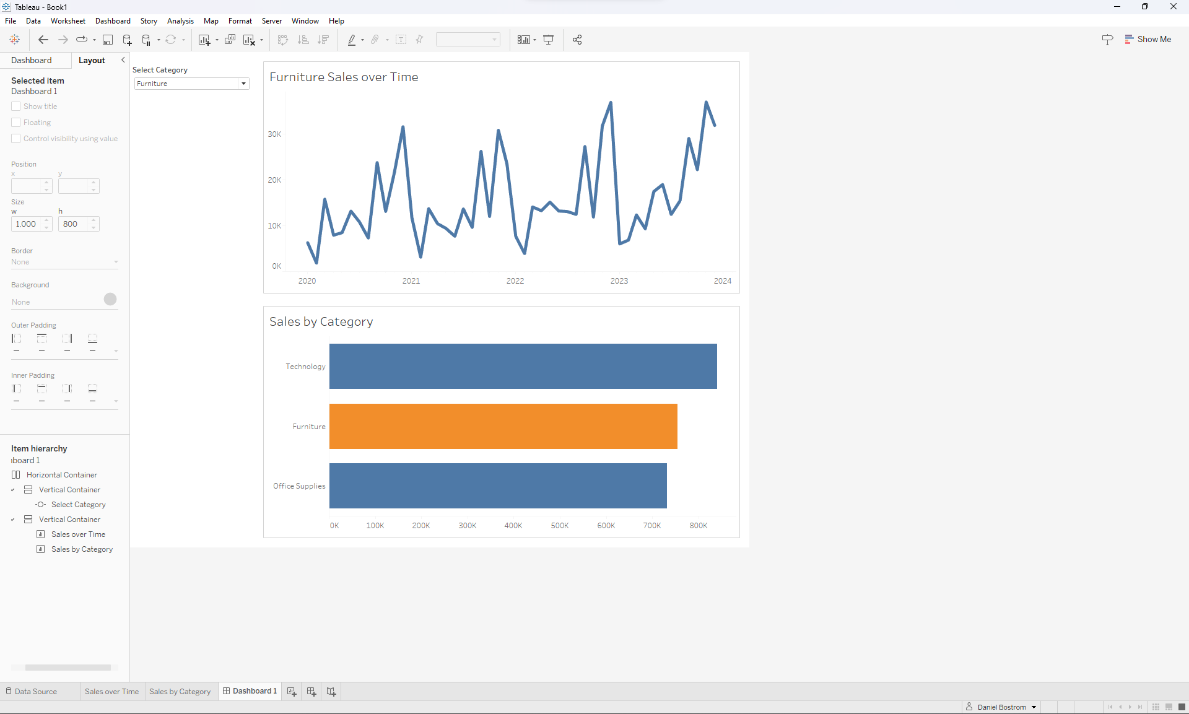
Task: Click the Presentation mode icon
Action: click(x=548, y=40)
